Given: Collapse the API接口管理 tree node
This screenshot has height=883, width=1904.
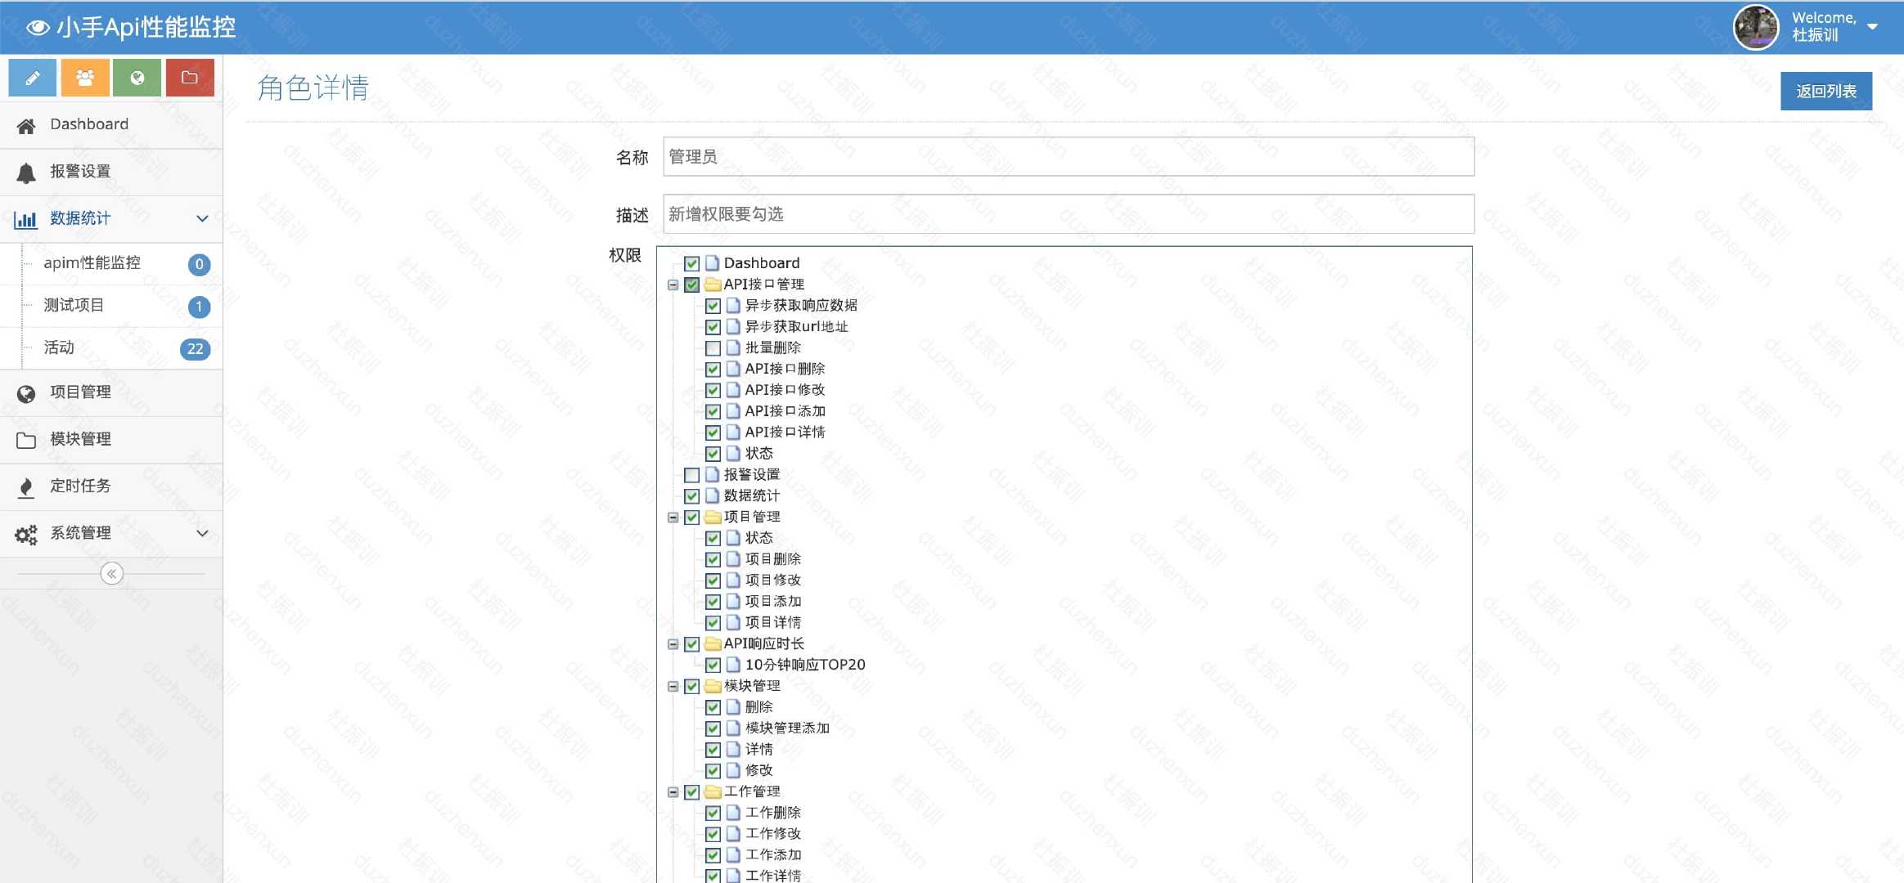Looking at the screenshot, I should 673,285.
